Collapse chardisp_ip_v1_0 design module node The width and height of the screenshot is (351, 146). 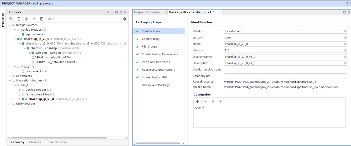tap(15, 39)
